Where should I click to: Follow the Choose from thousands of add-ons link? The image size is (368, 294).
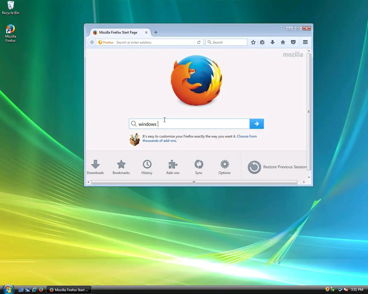pyautogui.click(x=200, y=138)
